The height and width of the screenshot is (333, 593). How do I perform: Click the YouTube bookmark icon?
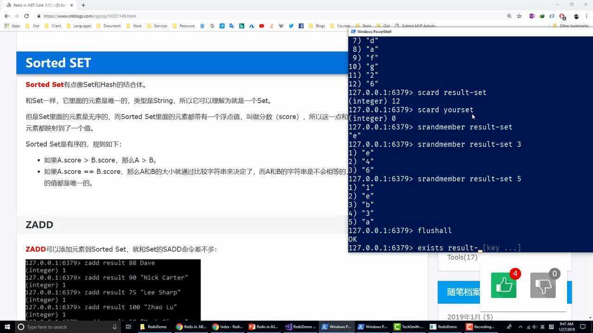(x=261, y=26)
